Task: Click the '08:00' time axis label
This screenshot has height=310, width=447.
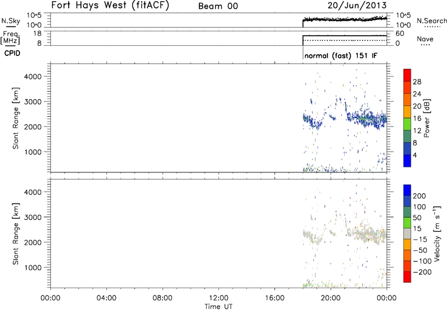Action: 162,298
